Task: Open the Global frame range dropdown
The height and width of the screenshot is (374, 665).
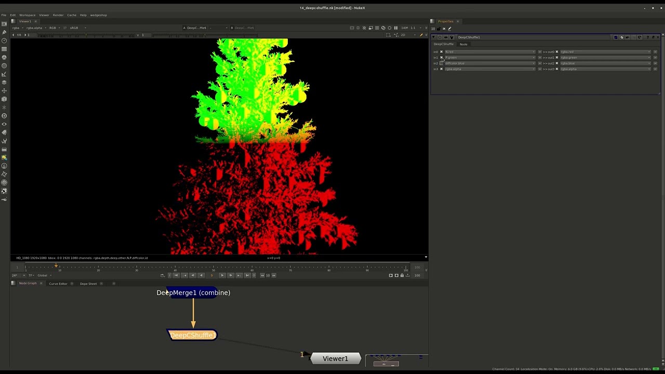Action: [44, 275]
